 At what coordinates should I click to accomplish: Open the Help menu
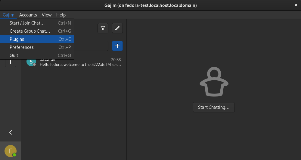(61, 15)
